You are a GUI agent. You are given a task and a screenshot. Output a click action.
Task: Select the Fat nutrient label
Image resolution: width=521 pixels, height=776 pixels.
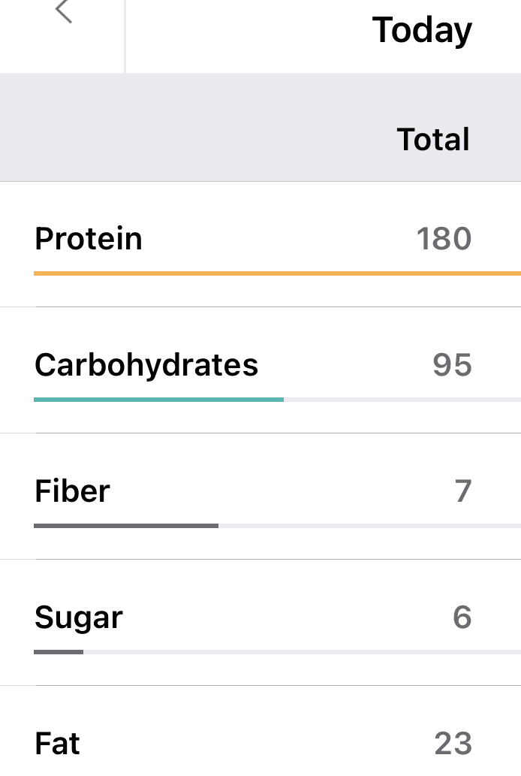(x=57, y=744)
